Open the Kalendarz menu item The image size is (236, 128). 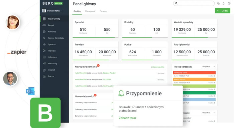(x=52, y=57)
